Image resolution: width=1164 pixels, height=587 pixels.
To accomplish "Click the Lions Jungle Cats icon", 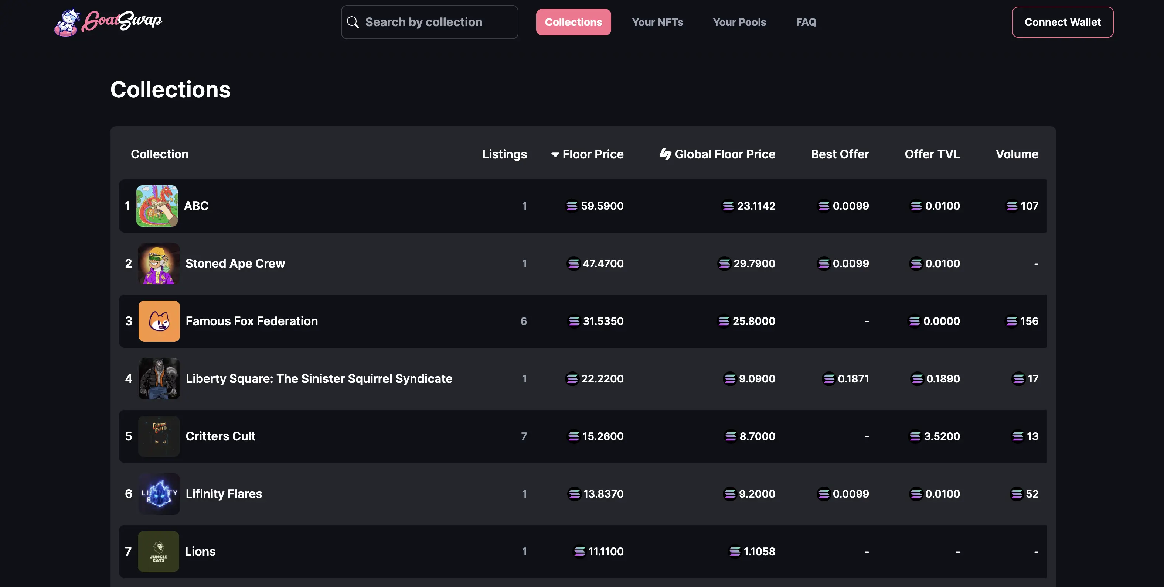I will (158, 551).
